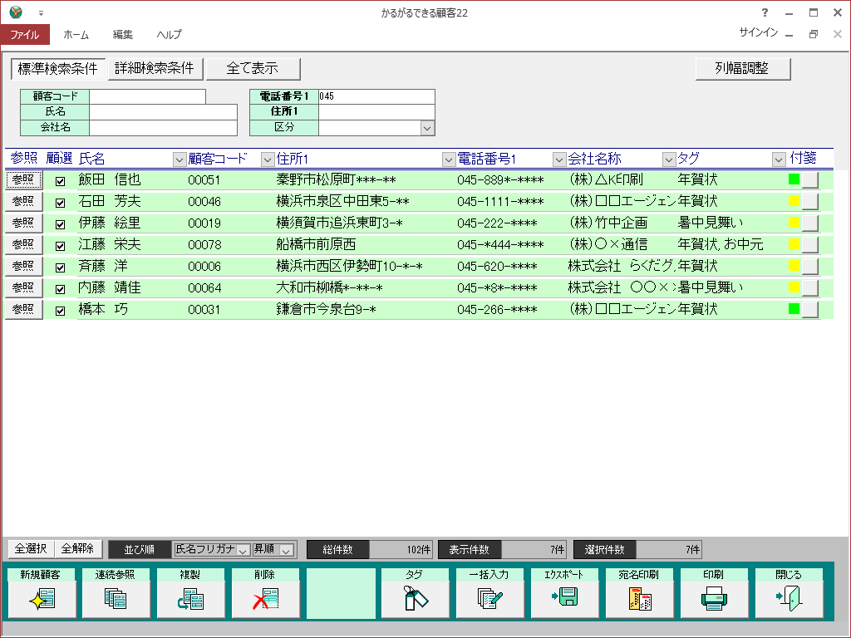Open the タグ tag icon

tap(416, 599)
